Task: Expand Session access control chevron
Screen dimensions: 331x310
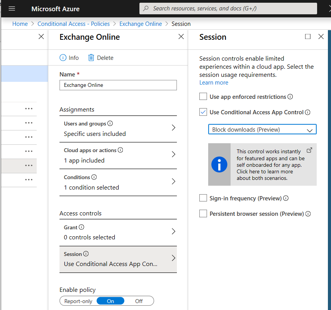Action: click(x=173, y=258)
